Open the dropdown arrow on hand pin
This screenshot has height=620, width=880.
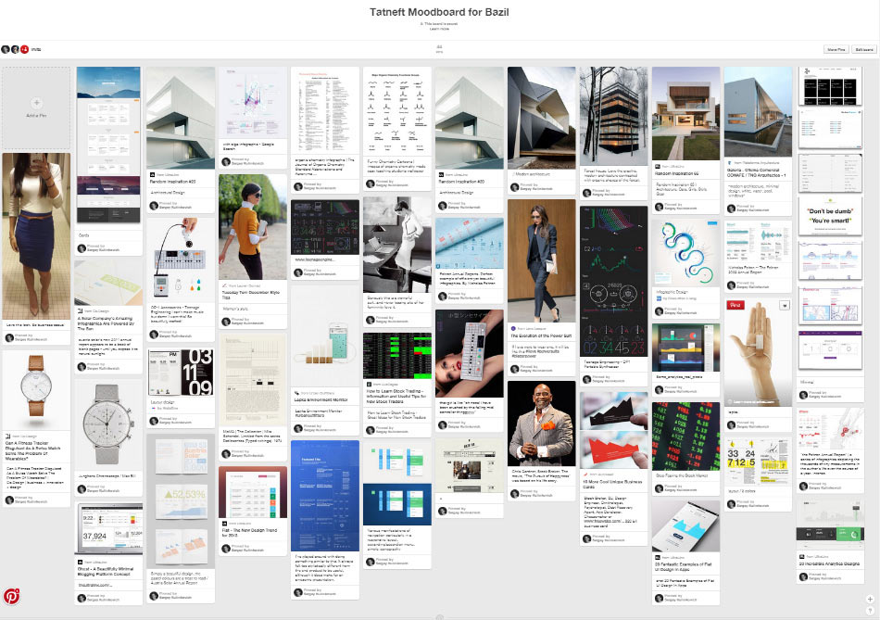tap(785, 305)
